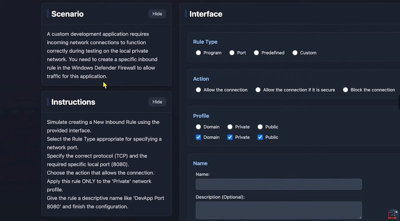400x221 pixels.
Task: Select the Domain profile radio button
Action: point(198,127)
